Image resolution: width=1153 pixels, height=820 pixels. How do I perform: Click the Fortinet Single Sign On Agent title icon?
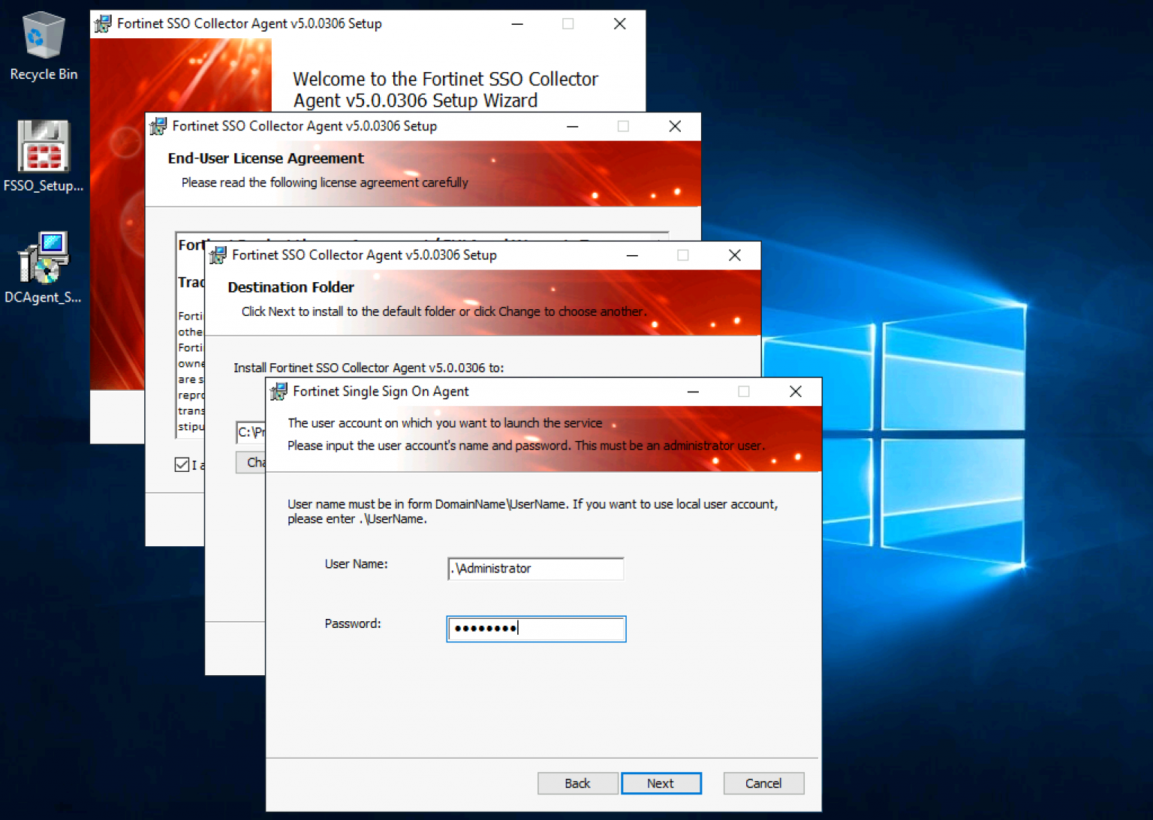279,392
